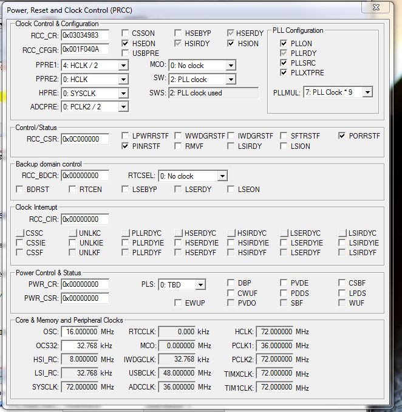The width and height of the screenshot is (402, 412).
Task: Select the RCC_CIR value field
Action: [x=85, y=219]
